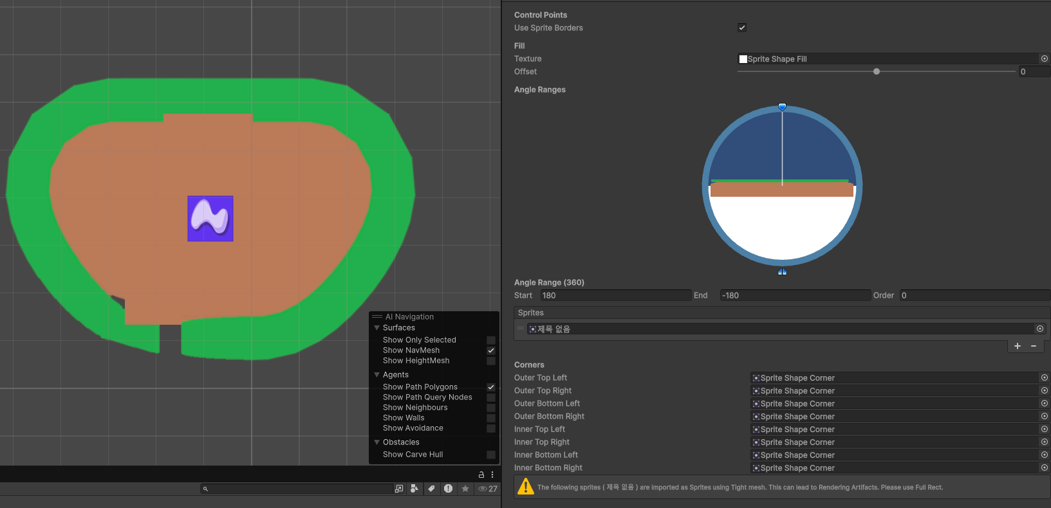Click the bottom angle range handle marker
The height and width of the screenshot is (508, 1051).
point(782,271)
